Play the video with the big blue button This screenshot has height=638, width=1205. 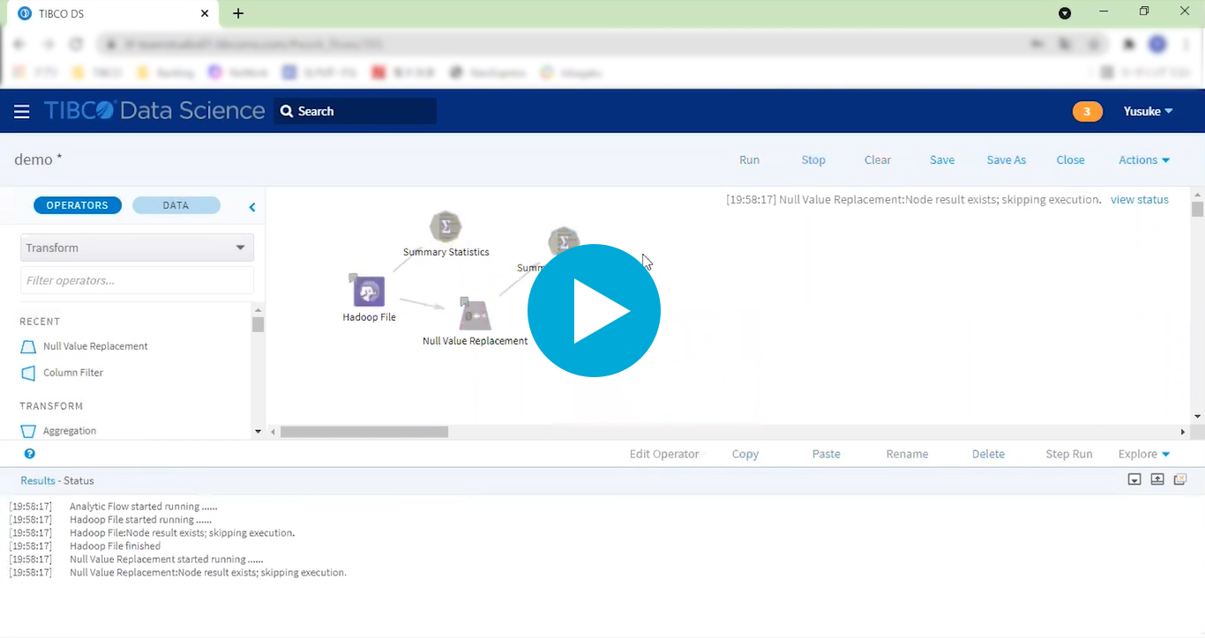click(x=594, y=310)
